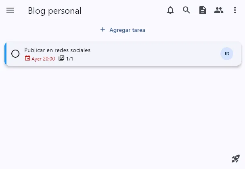The image size is (245, 169).
Task: Click the 'Blog personal' project title
Action: 54,11
